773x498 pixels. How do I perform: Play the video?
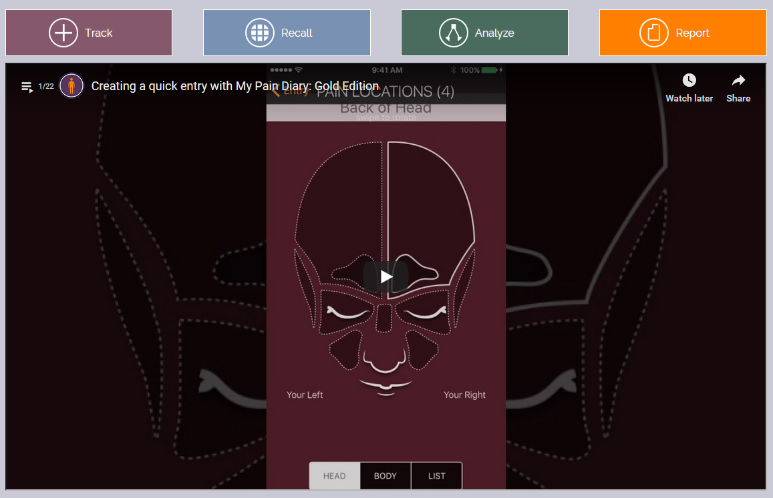pos(386,277)
